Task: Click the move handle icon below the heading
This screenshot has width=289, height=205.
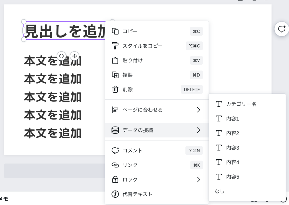Action: pos(75,56)
